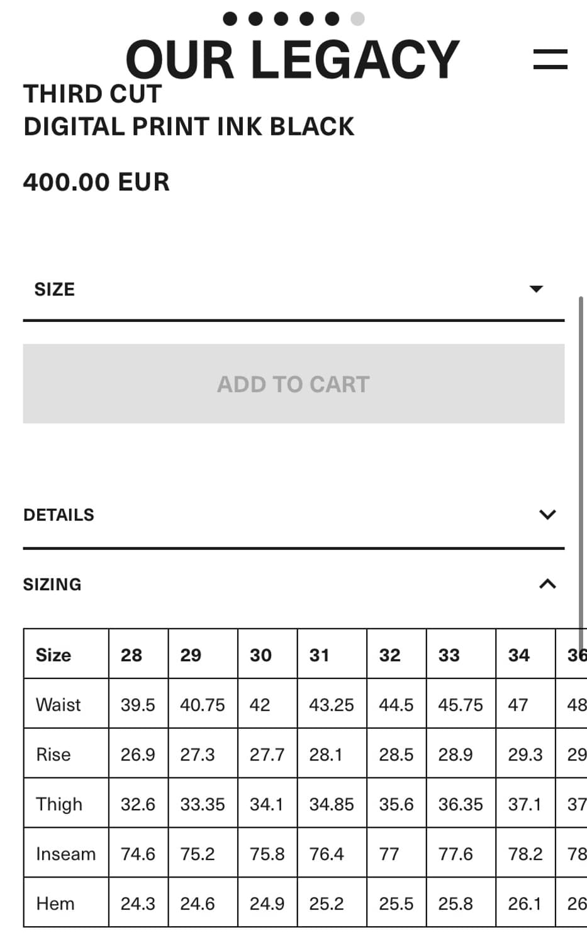The width and height of the screenshot is (587, 945).
Task: Expand the DETAILS section chevron
Action: click(547, 515)
